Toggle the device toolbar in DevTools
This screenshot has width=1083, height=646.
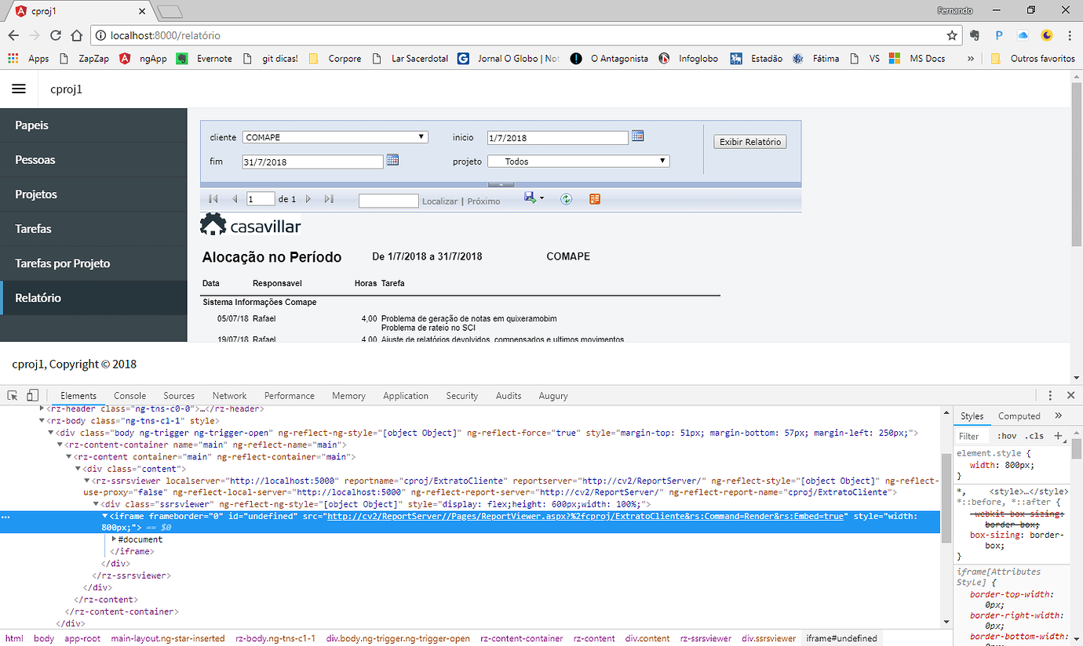click(31, 395)
